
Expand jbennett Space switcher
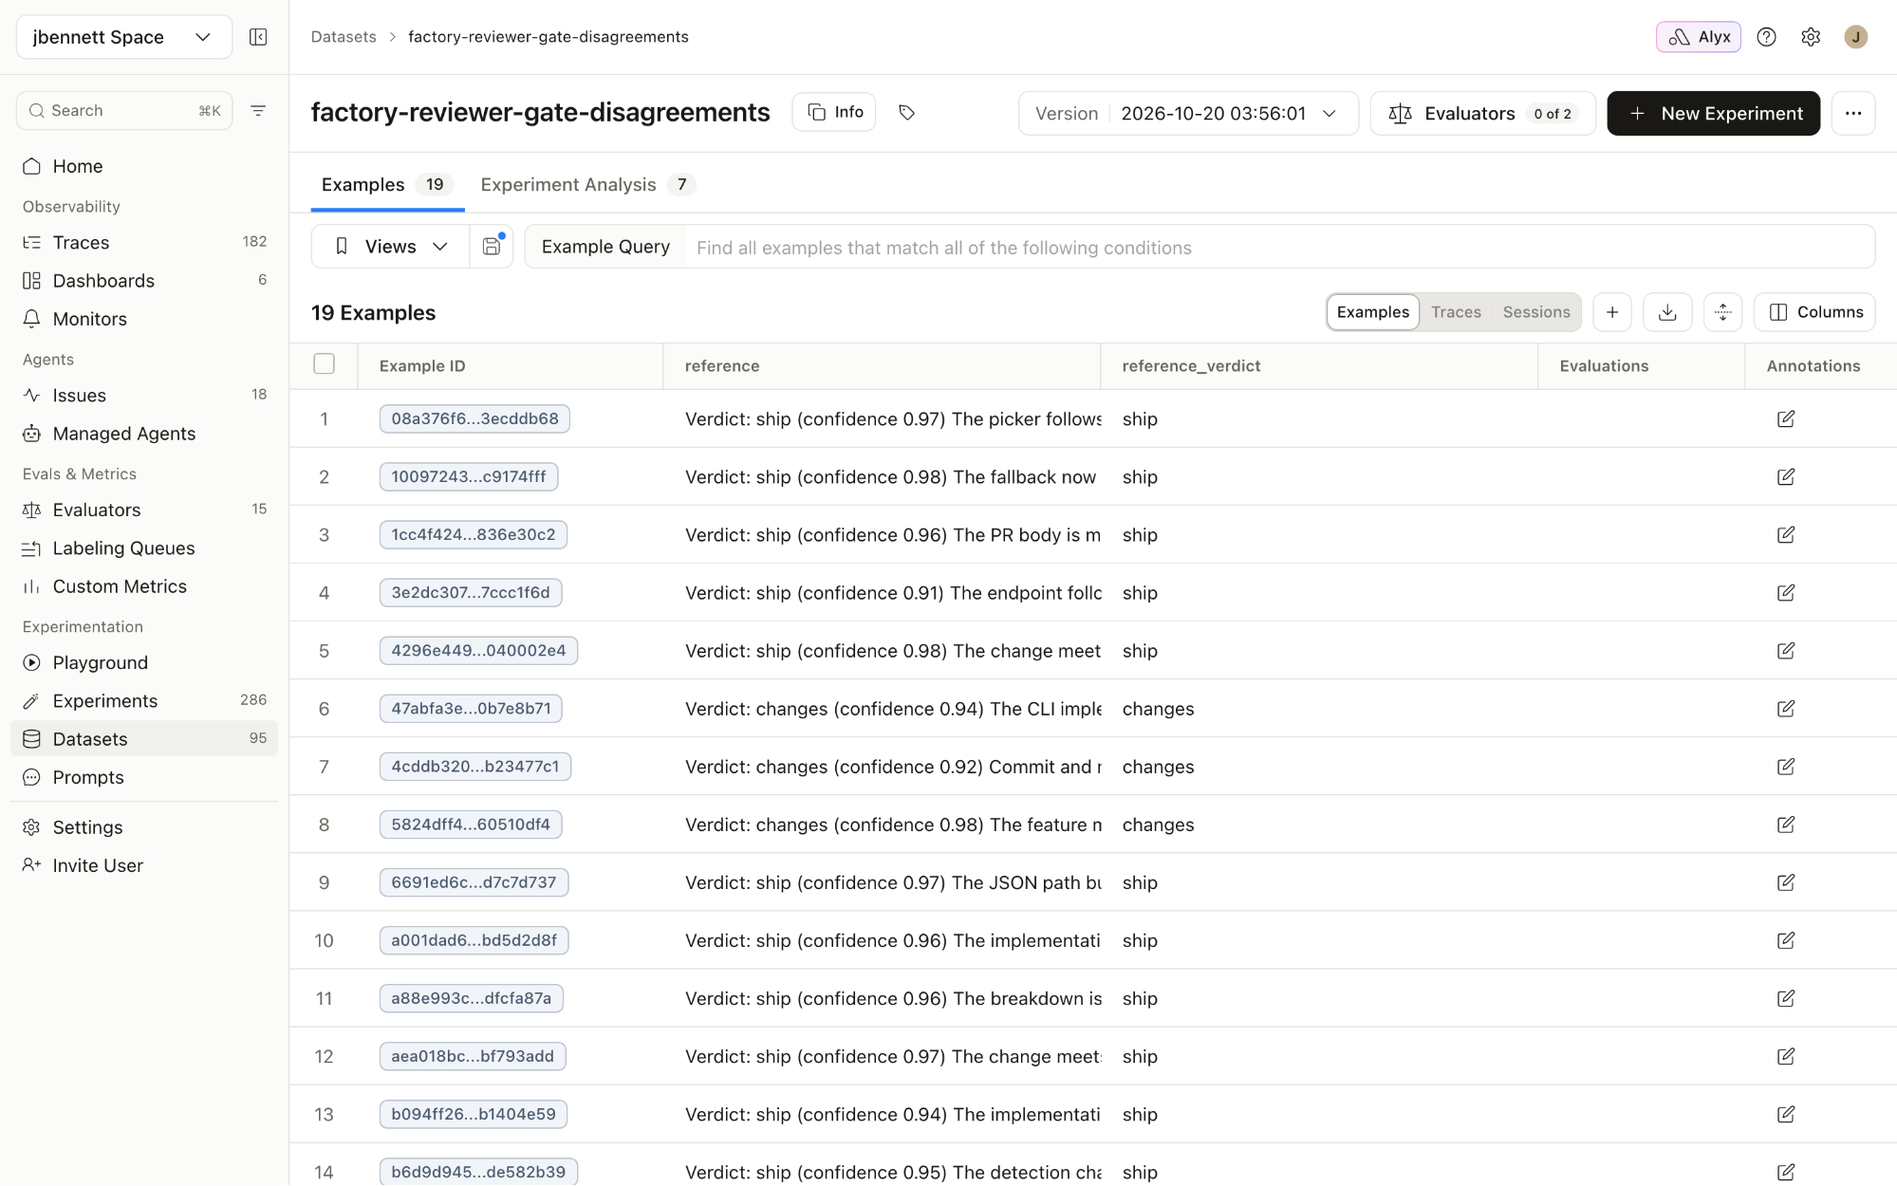pyautogui.click(x=124, y=37)
